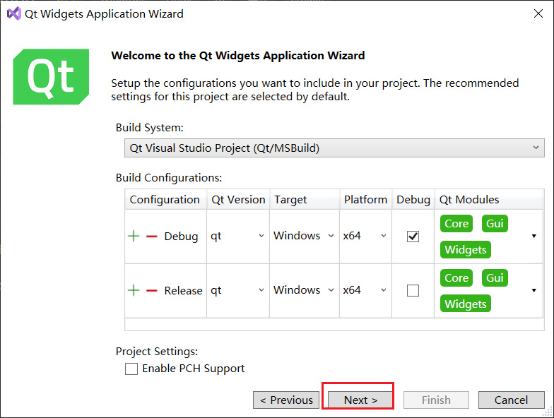Click the Debug column header
This screenshot has width=554, height=418.
tap(413, 199)
